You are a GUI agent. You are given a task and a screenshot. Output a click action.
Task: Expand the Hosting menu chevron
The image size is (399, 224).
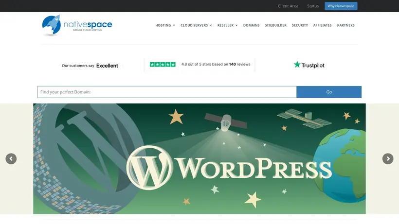coord(174,25)
